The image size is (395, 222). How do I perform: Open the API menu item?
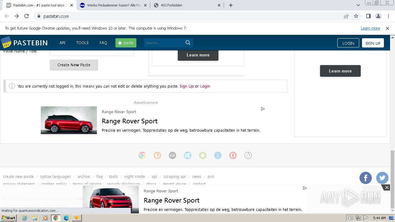[x=62, y=43]
